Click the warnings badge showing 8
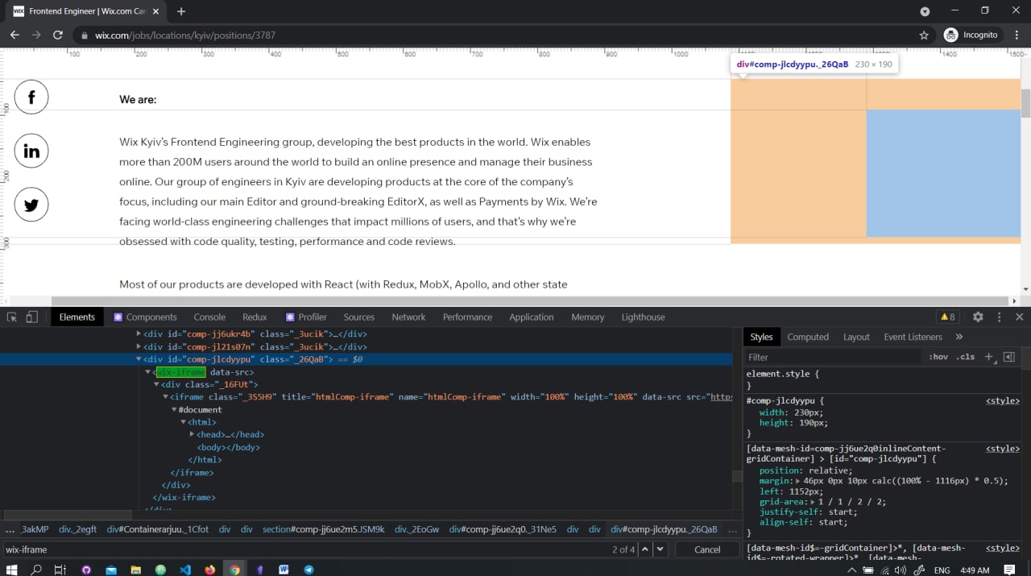This screenshot has height=576, width=1031. click(947, 317)
